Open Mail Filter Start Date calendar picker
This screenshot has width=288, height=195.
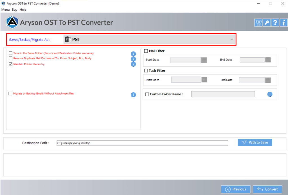tap(204, 60)
